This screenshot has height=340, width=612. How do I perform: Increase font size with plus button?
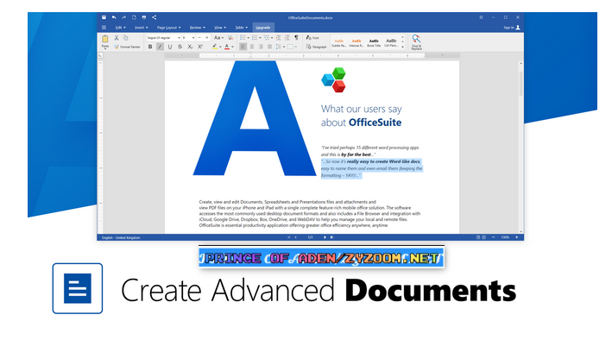tap(207, 38)
